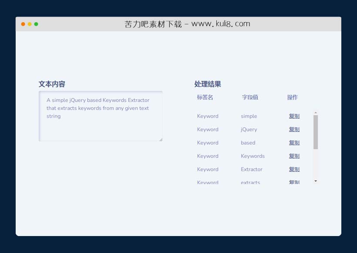Click the yellow minimize dot in title bar
Screen dimensions: 357x253
pyautogui.click(x=30, y=24)
